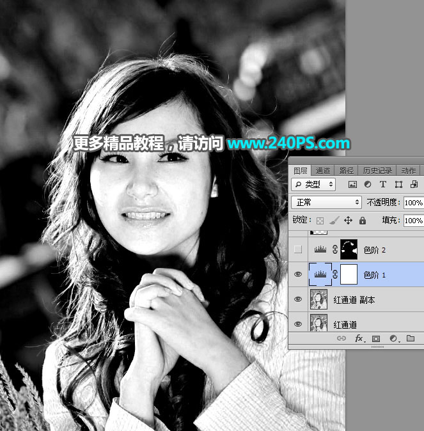Hide the 红通道 副本 layer
The width and height of the screenshot is (424, 431).
tap(298, 299)
